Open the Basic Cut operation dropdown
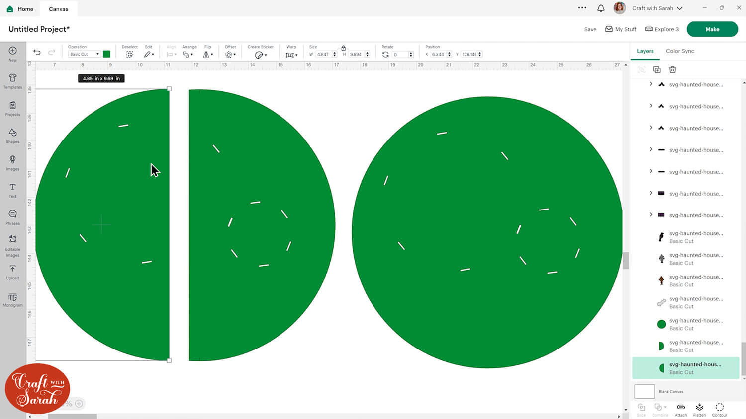 coord(85,54)
